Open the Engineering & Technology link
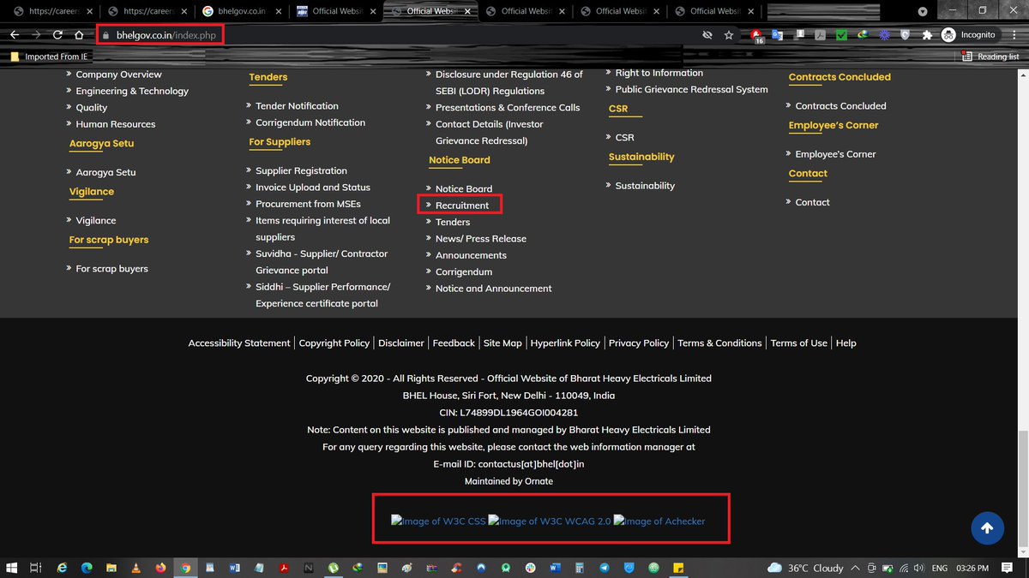This screenshot has width=1029, height=578. tap(132, 91)
